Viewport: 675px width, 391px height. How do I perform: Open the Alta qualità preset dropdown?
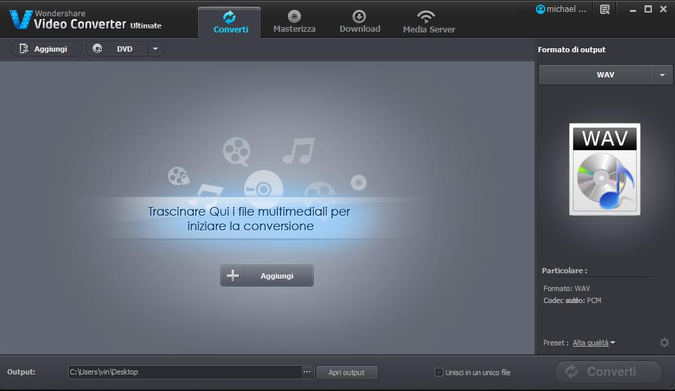(594, 343)
